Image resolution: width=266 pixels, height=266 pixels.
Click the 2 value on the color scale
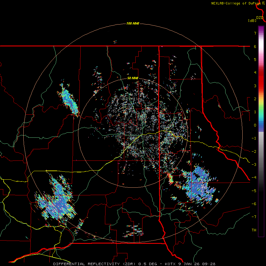pos(255,99)
